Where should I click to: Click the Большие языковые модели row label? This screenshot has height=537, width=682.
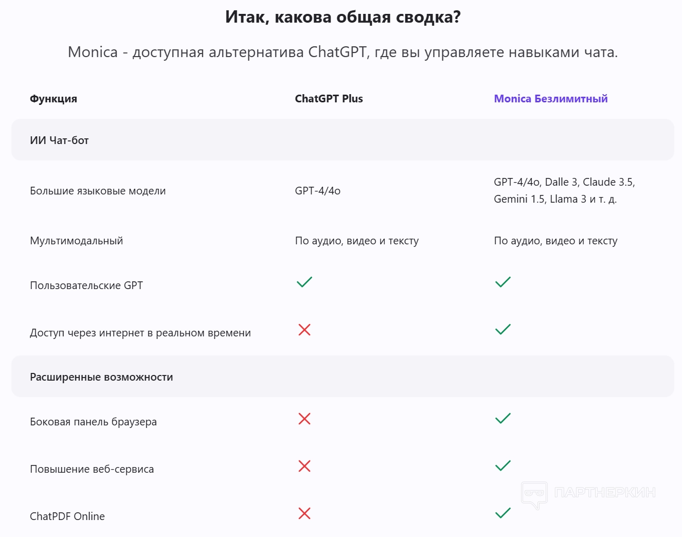pyautogui.click(x=98, y=191)
